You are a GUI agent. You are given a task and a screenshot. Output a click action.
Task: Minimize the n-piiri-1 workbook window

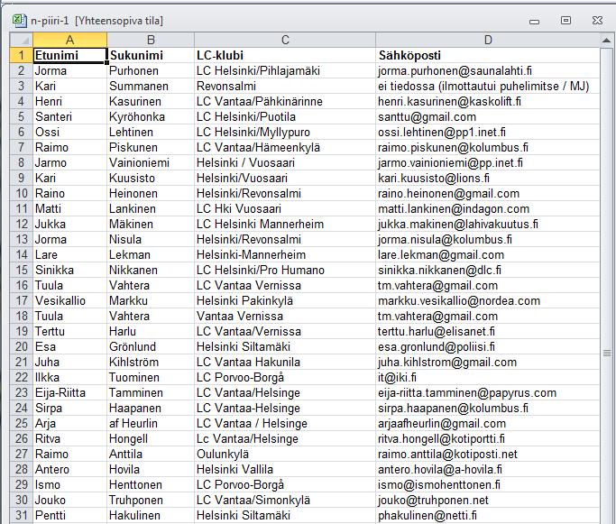tap(534, 22)
